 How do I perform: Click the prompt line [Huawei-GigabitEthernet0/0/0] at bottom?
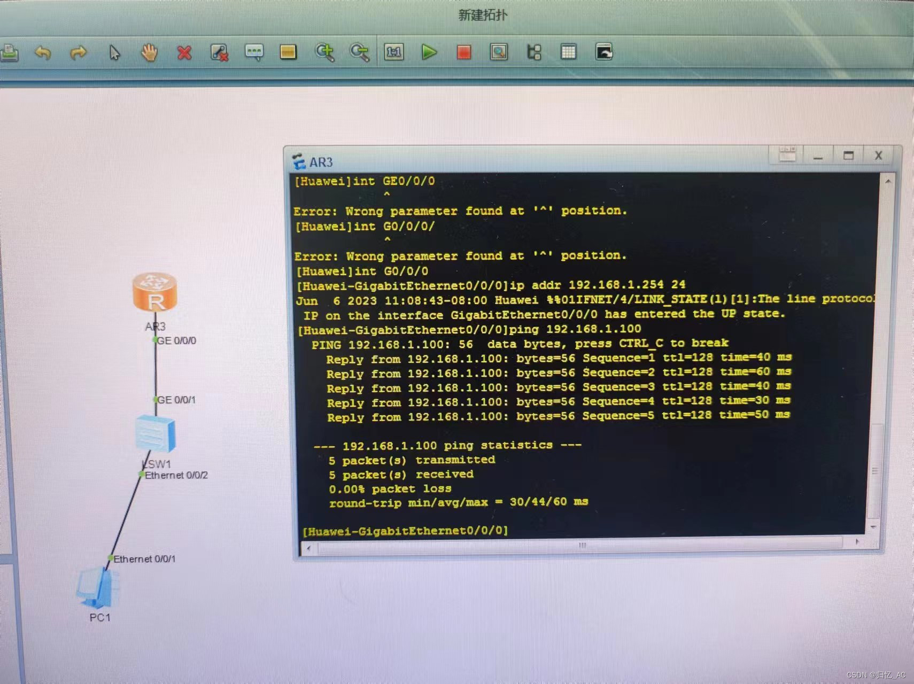405,531
